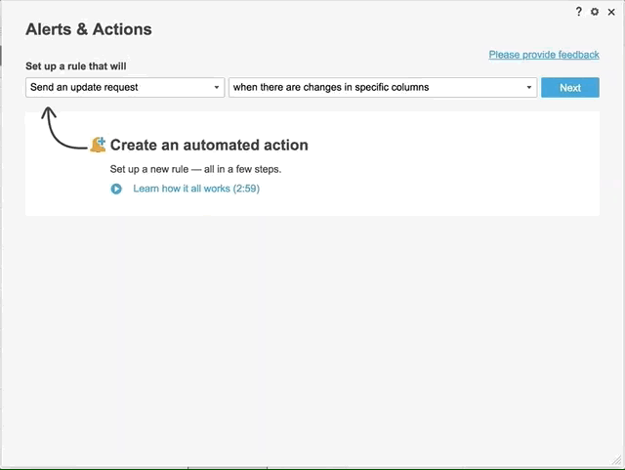This screenshot has width=625, height=470.
Task: Click the curved arrow pointing to dropdown
Action: point(62,128)
